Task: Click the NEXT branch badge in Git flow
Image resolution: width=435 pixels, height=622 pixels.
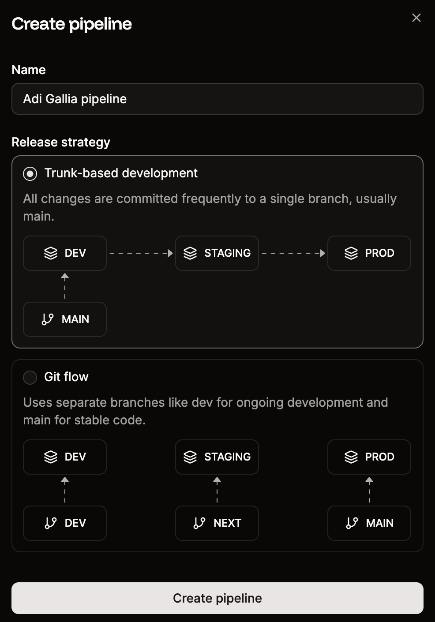Action: pos(217,523)
